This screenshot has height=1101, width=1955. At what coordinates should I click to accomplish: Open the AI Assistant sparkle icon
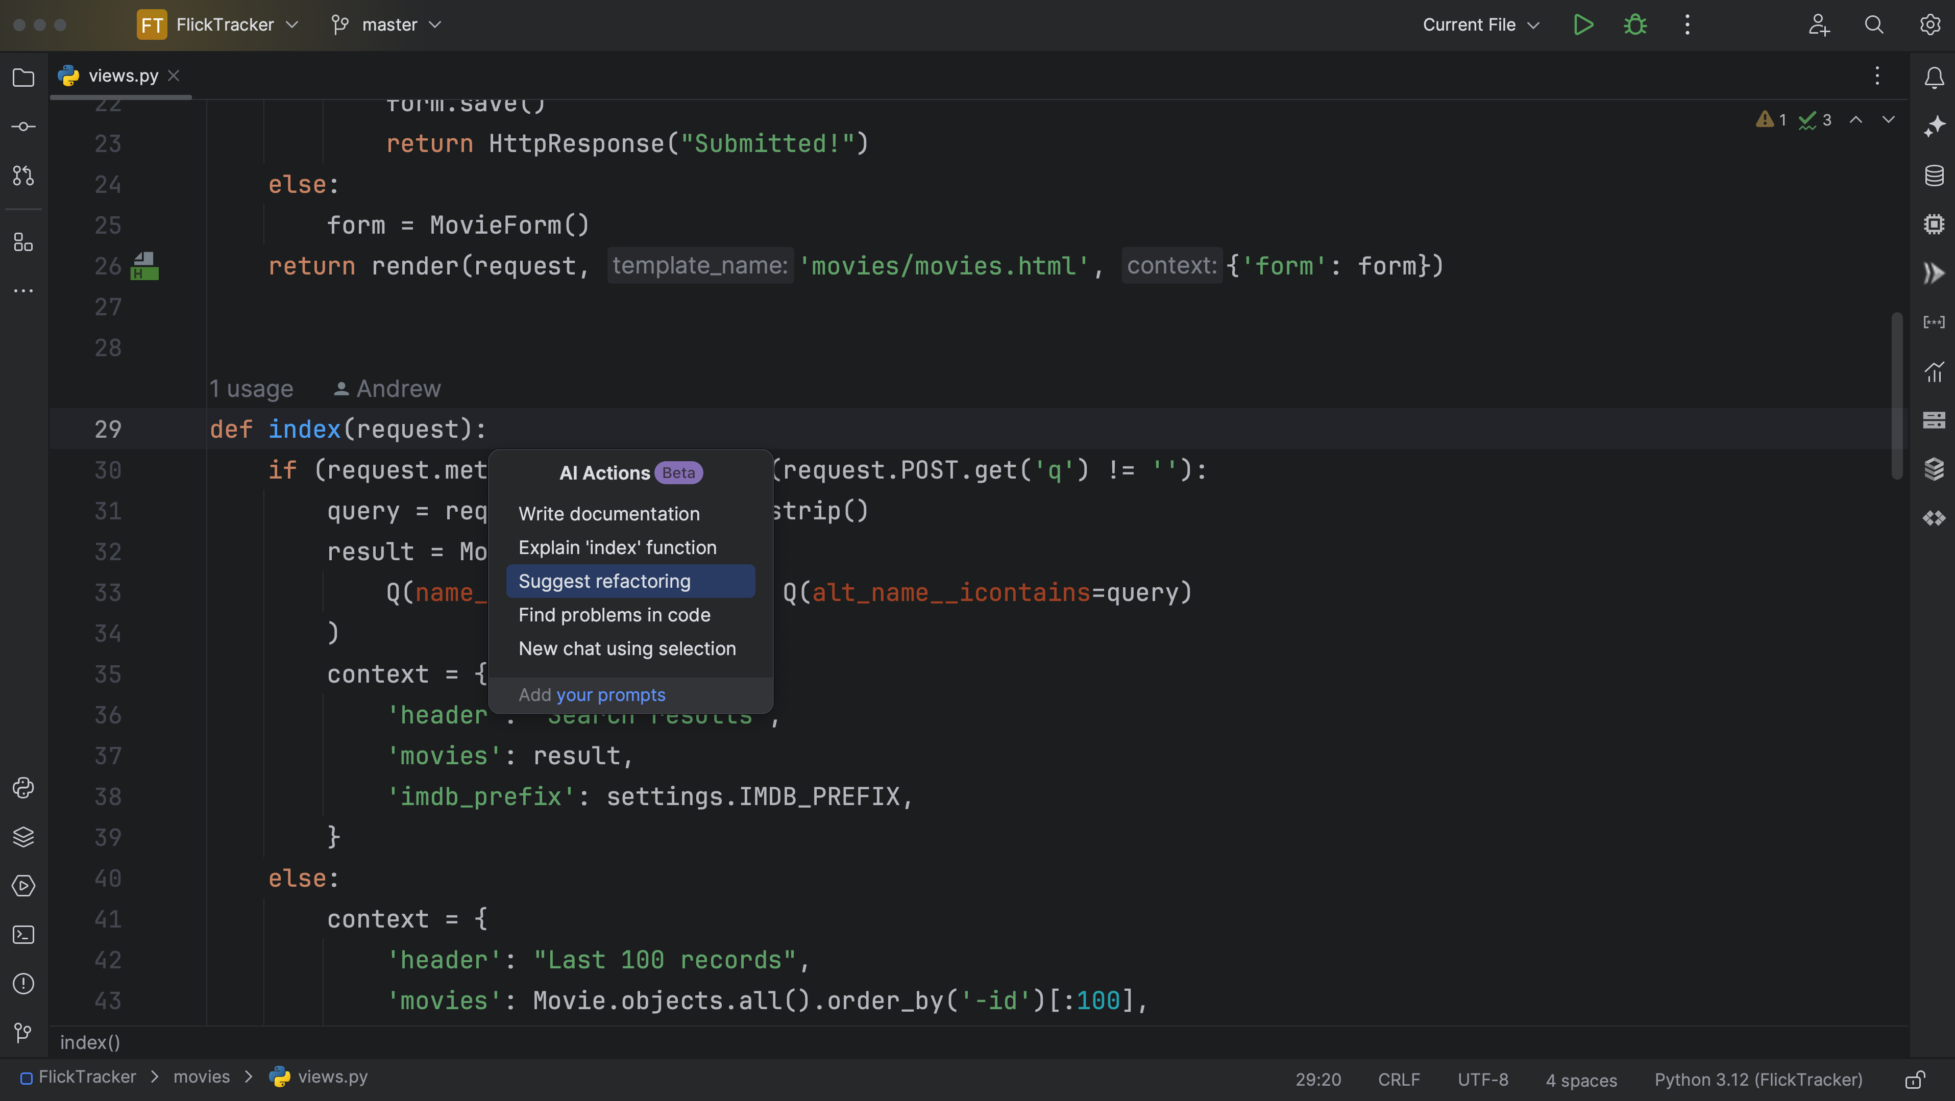pos(1934,126)
